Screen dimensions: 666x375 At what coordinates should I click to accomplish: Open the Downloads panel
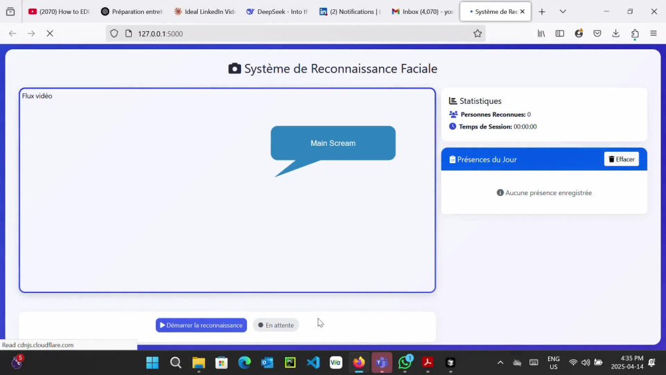click(x=616, y=33)
